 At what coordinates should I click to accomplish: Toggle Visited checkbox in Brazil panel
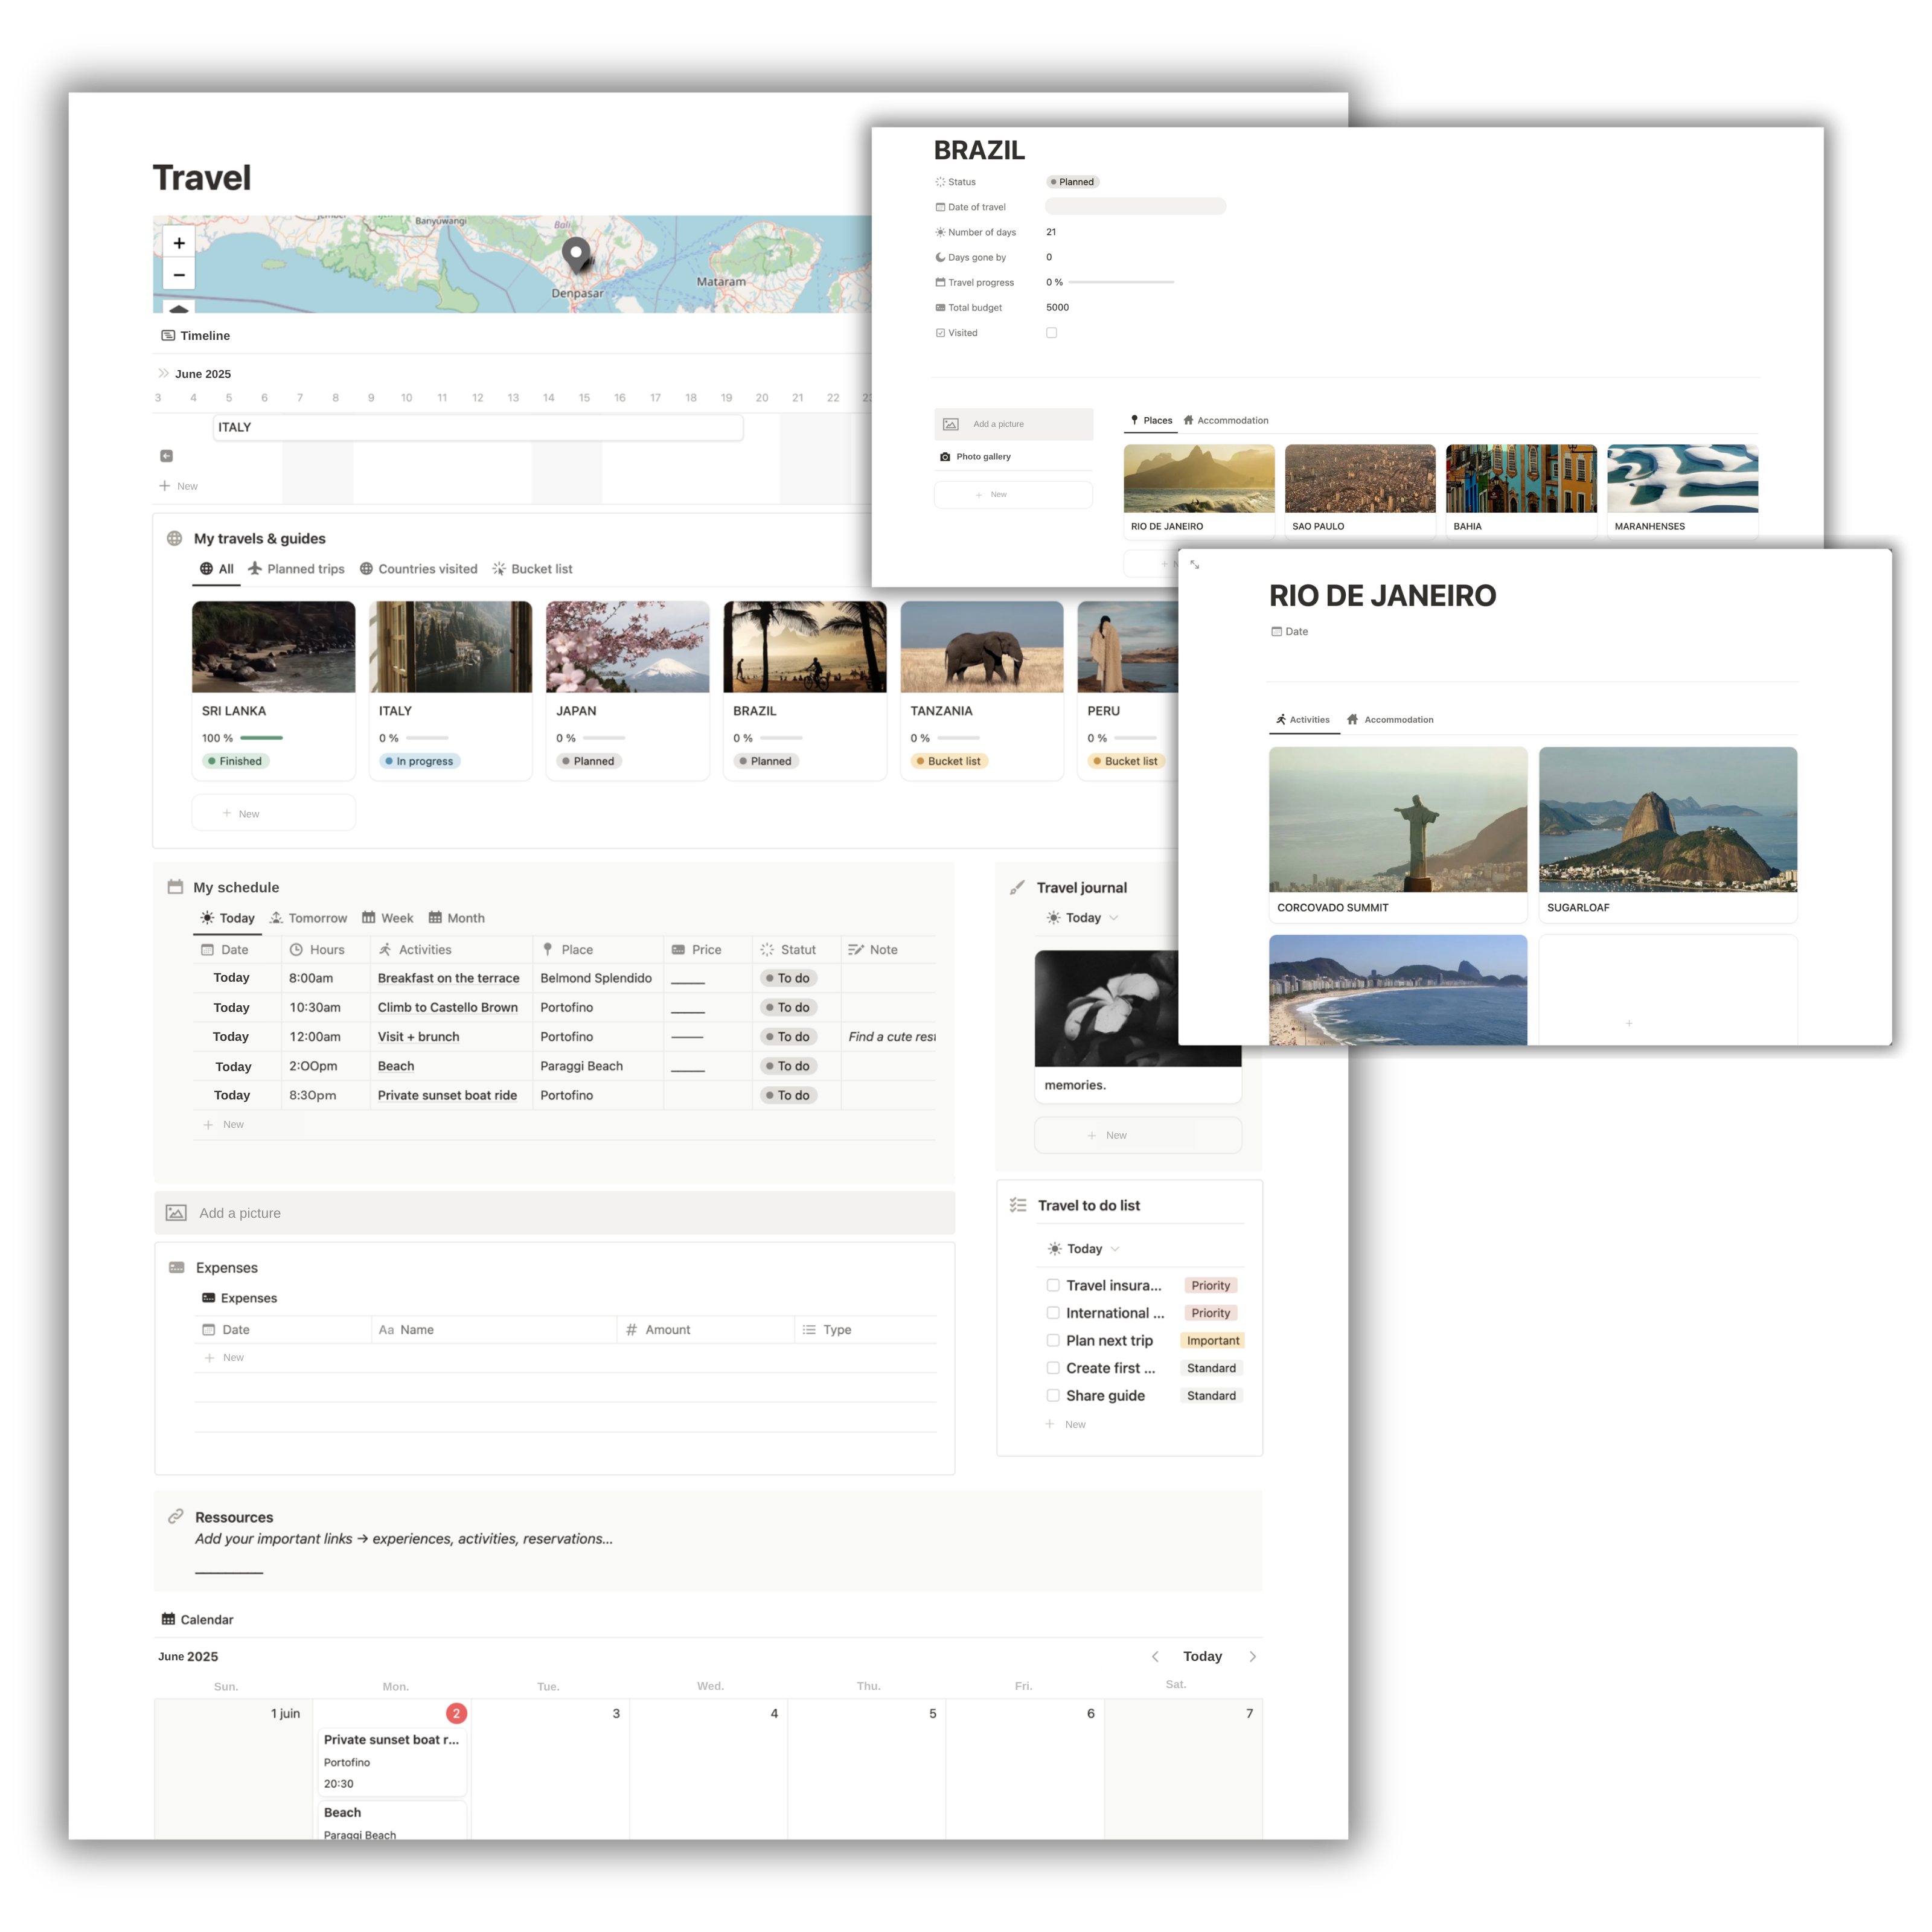(x=1052, y=333)
